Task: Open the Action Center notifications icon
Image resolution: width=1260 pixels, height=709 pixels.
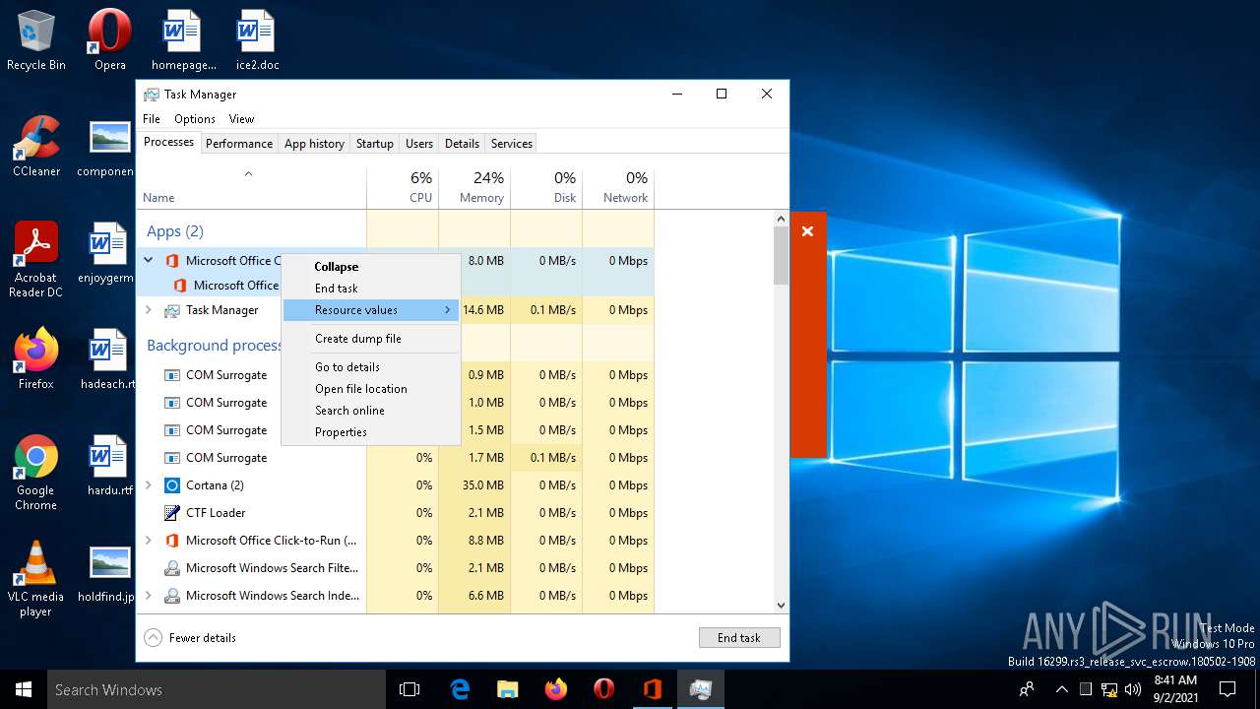Action: (x=1228, y=689)
